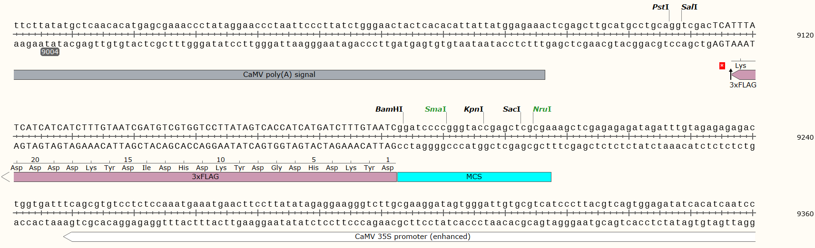The height and width of the screenshot is (248, 815).
Task: Click the small pink 3xFLAG arrow at right
Action: click(744, 75)
